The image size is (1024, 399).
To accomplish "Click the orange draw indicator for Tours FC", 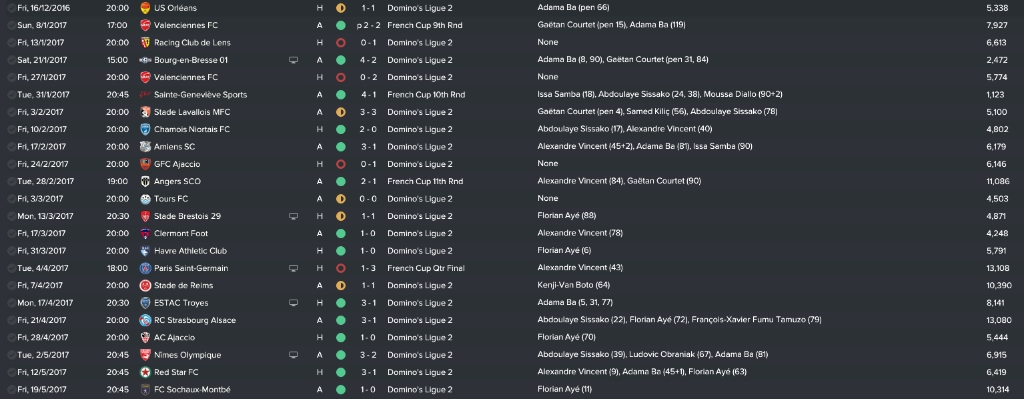I will click(x=341, y=199).
